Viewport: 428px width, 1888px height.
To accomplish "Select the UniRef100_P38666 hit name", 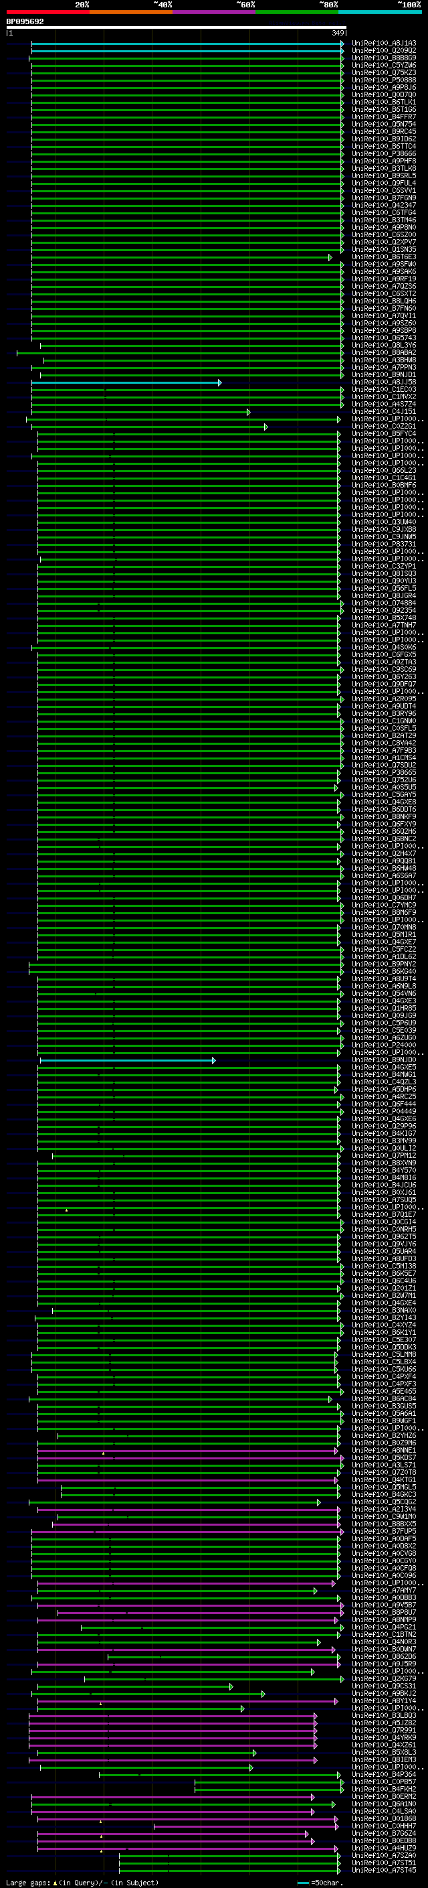I will pos(384,154).
